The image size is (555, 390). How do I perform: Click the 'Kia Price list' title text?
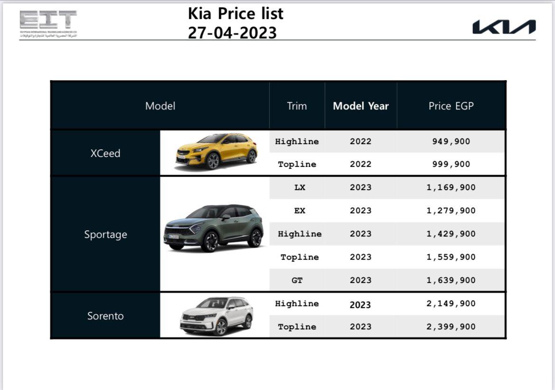tap(235, 13)
